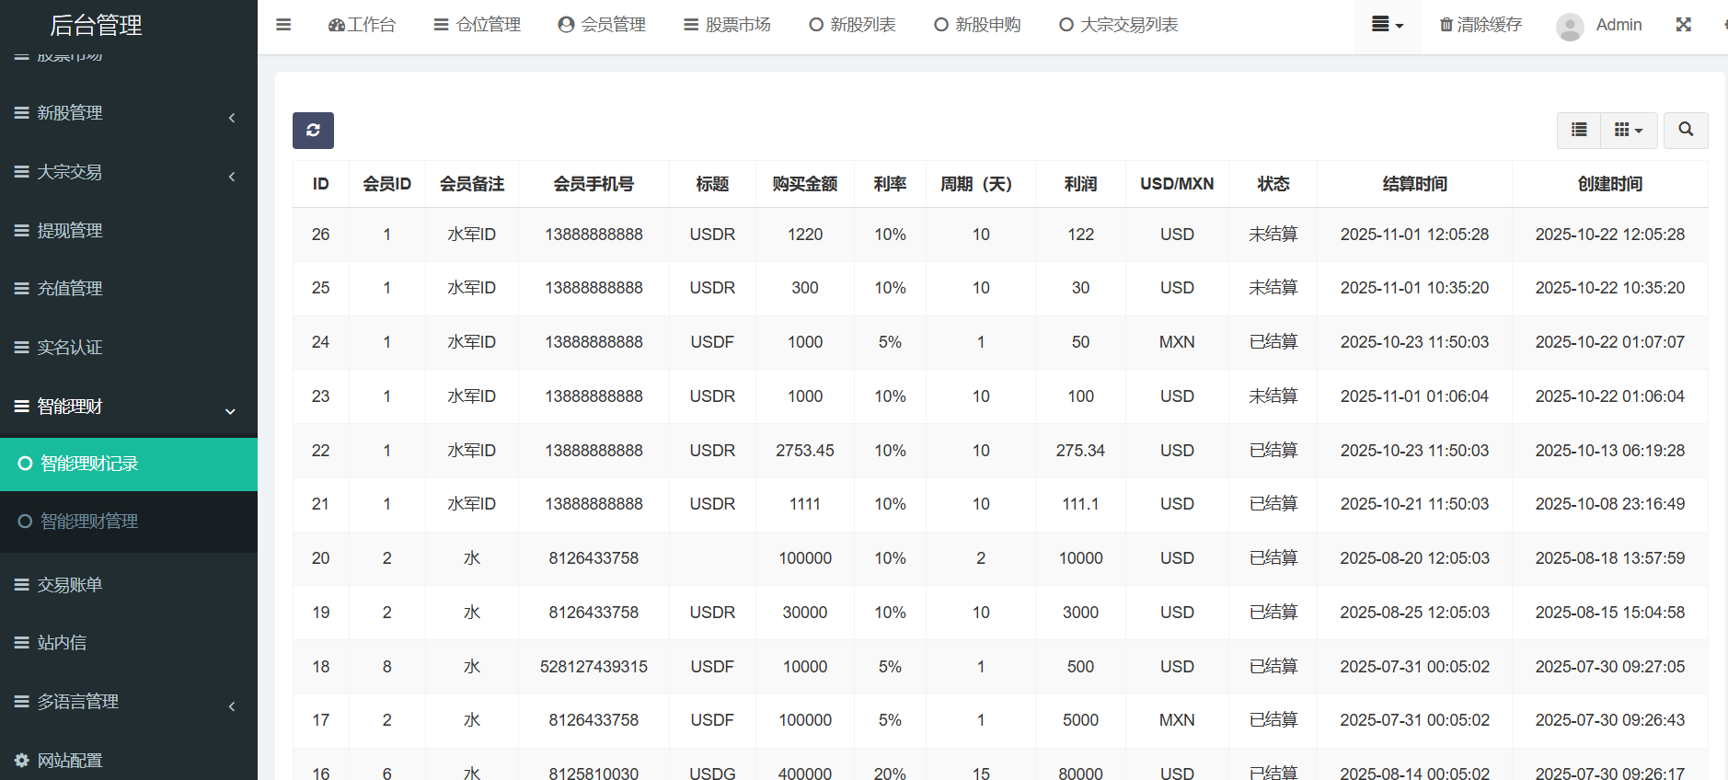Open header list dropdown menu
Screen dimensions: 1728x780
tap(1387, 25)
